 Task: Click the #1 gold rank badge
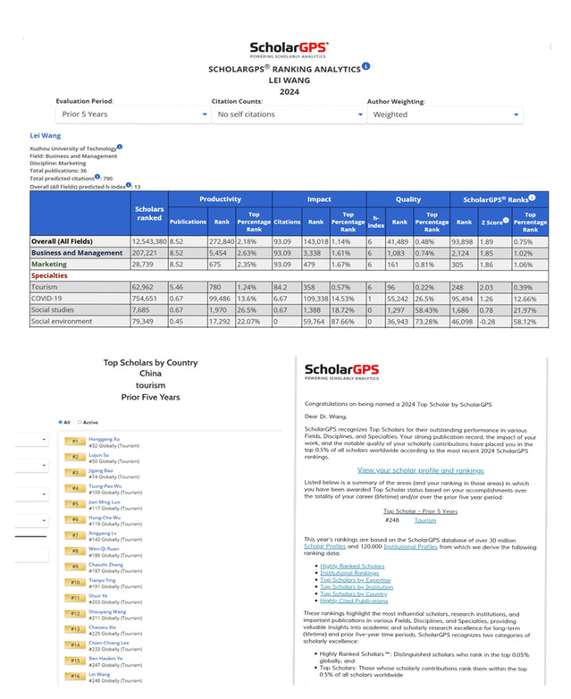point(75,442)
